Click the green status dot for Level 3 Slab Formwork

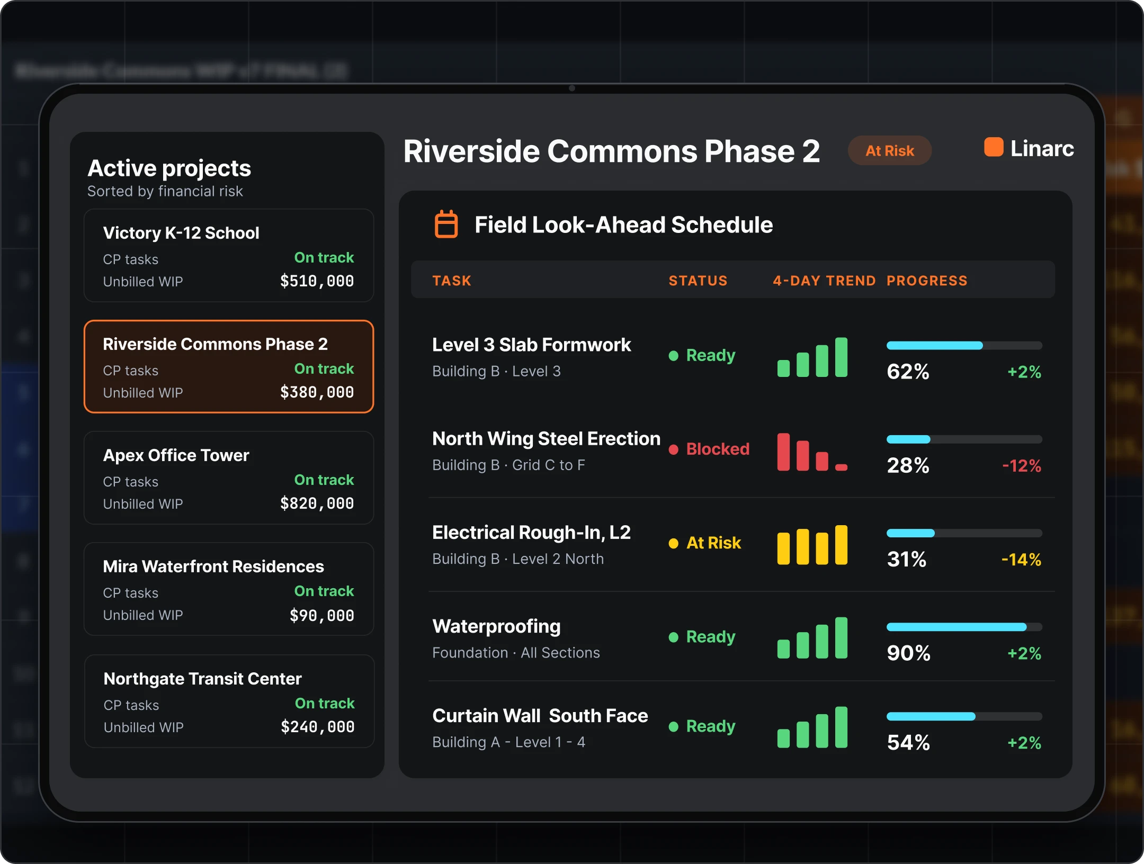click(x=674, y=356)
